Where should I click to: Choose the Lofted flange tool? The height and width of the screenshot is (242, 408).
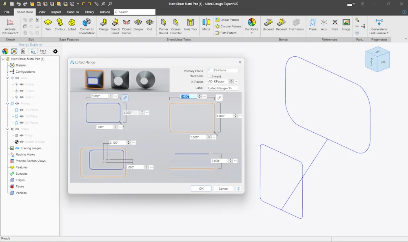(x=72, y=25)
